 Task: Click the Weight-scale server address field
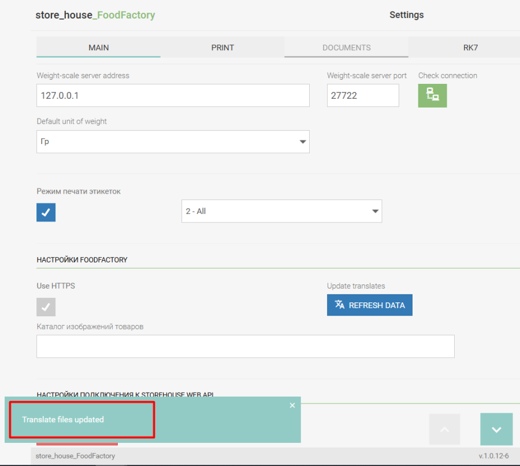pyautogui.click(x=173, y=95)
